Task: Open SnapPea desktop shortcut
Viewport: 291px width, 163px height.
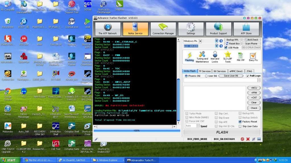Action: (x=120, y=6)
